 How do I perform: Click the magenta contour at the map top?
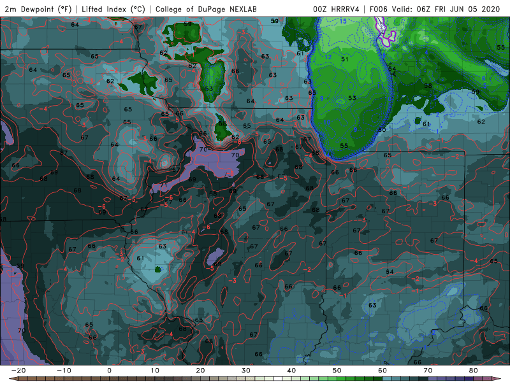[x=386, y=31]
